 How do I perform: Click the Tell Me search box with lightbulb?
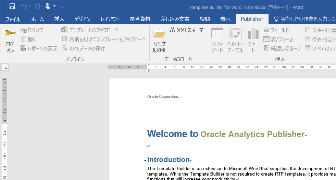point(305,19)
